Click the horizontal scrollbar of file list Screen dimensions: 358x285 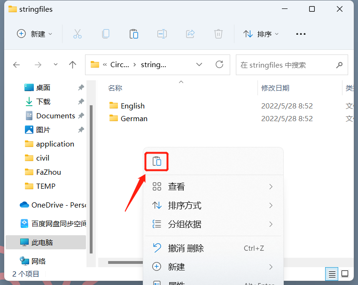point(125,262)
